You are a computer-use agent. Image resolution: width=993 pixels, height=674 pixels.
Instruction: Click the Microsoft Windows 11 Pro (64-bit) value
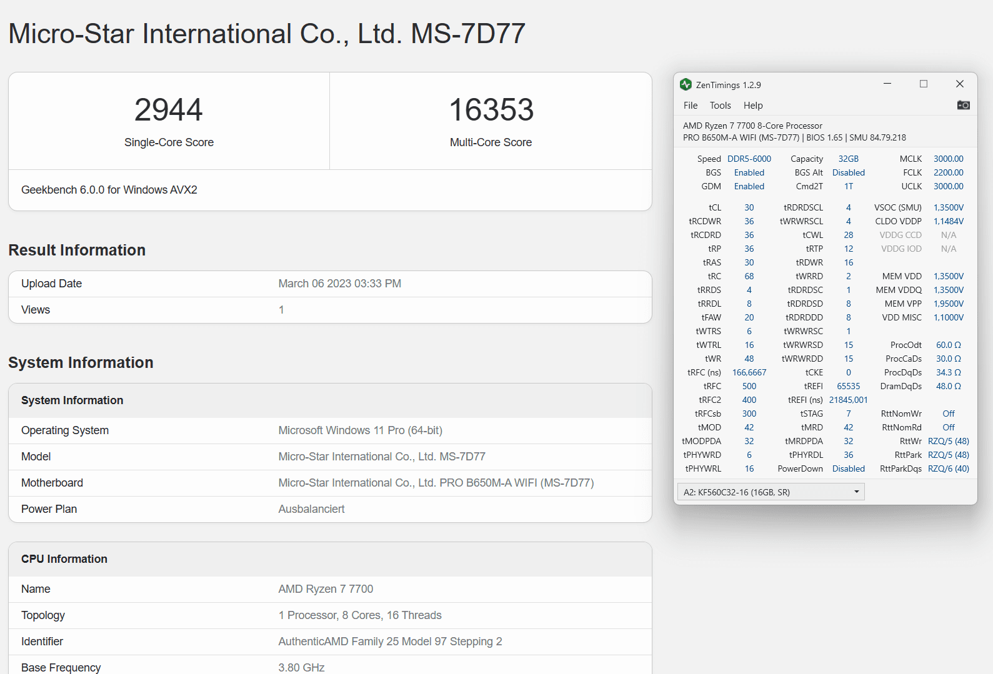(361, 430)
